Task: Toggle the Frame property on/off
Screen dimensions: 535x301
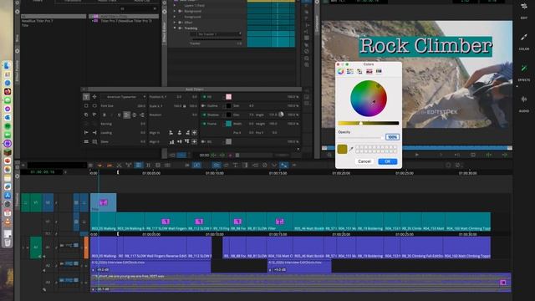Action: point(204,124)
